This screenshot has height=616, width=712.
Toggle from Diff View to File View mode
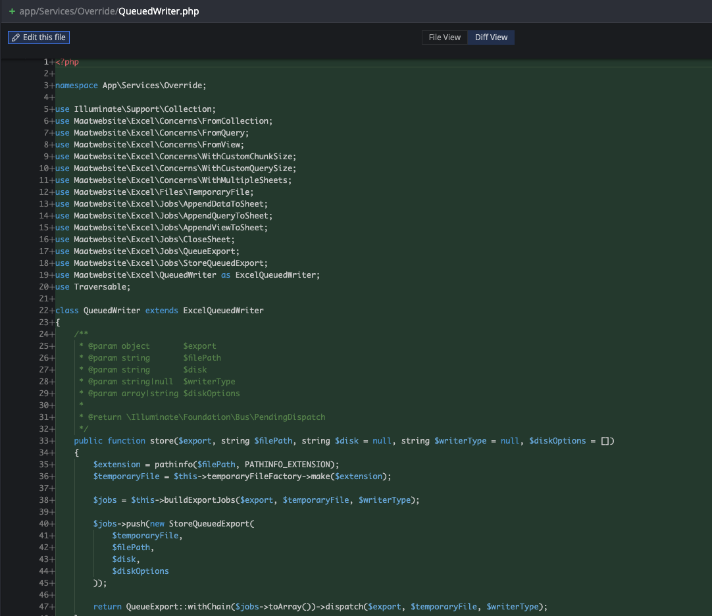[444, 38]
